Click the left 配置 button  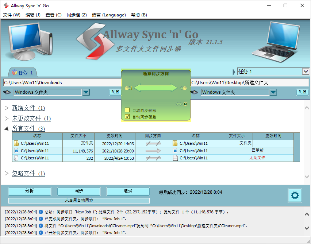tap(115, 92)
